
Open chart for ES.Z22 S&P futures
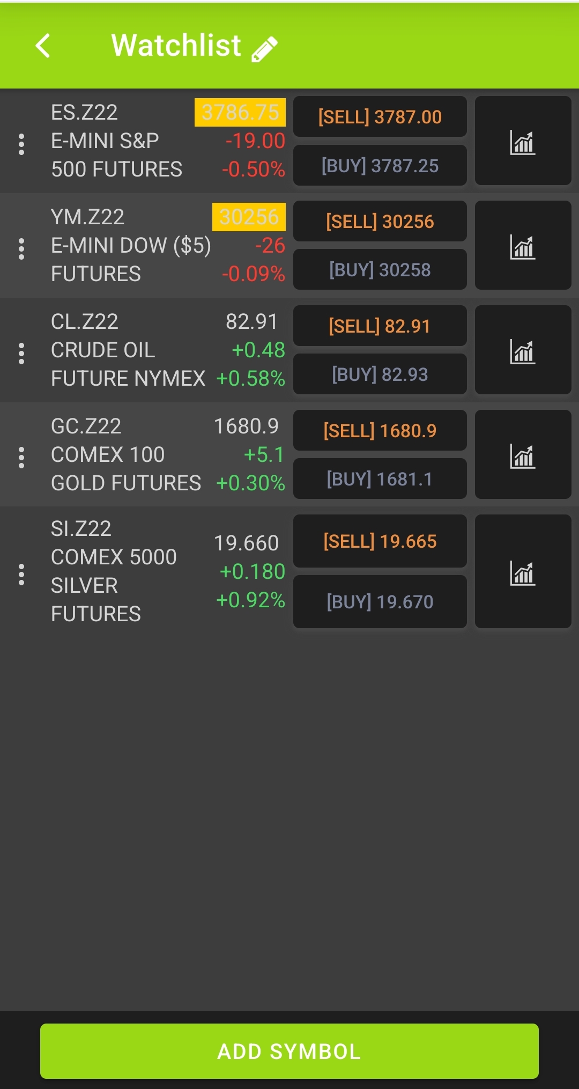point(523,141)
